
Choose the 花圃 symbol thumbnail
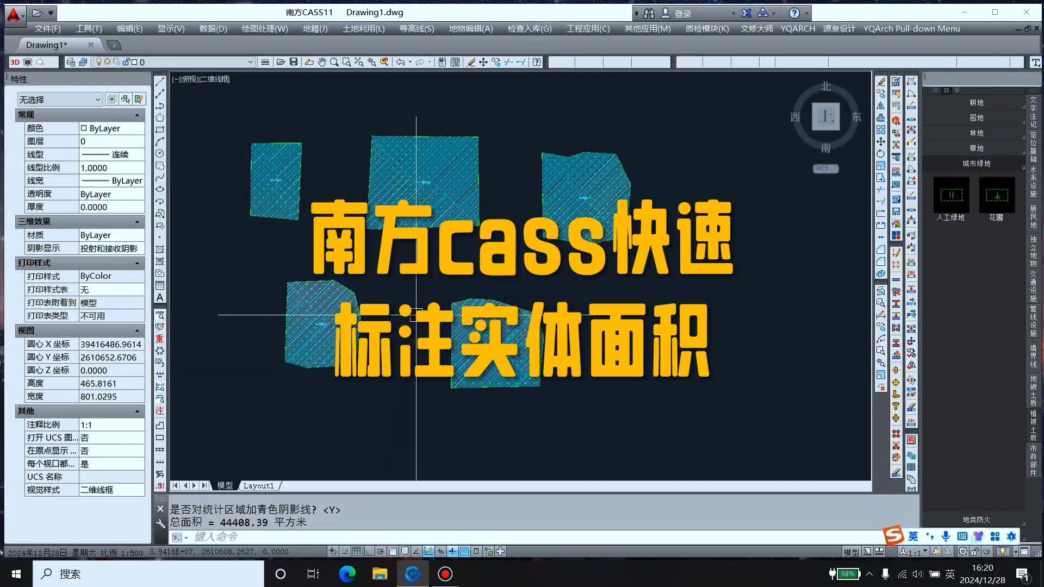997,195
